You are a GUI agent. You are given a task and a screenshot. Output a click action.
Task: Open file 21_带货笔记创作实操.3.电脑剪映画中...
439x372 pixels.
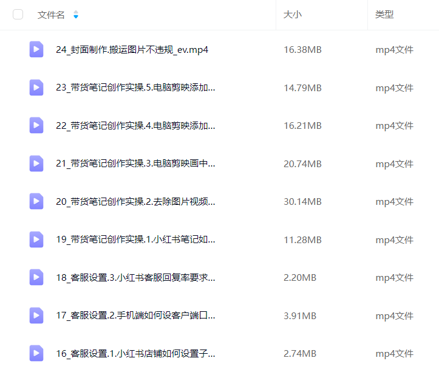(x=135, y=164)
